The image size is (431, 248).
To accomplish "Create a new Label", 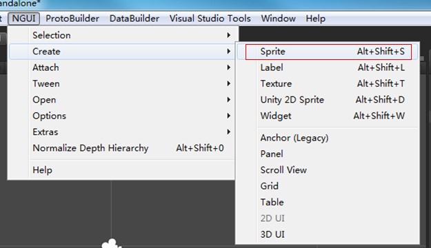I will point(328,68).
